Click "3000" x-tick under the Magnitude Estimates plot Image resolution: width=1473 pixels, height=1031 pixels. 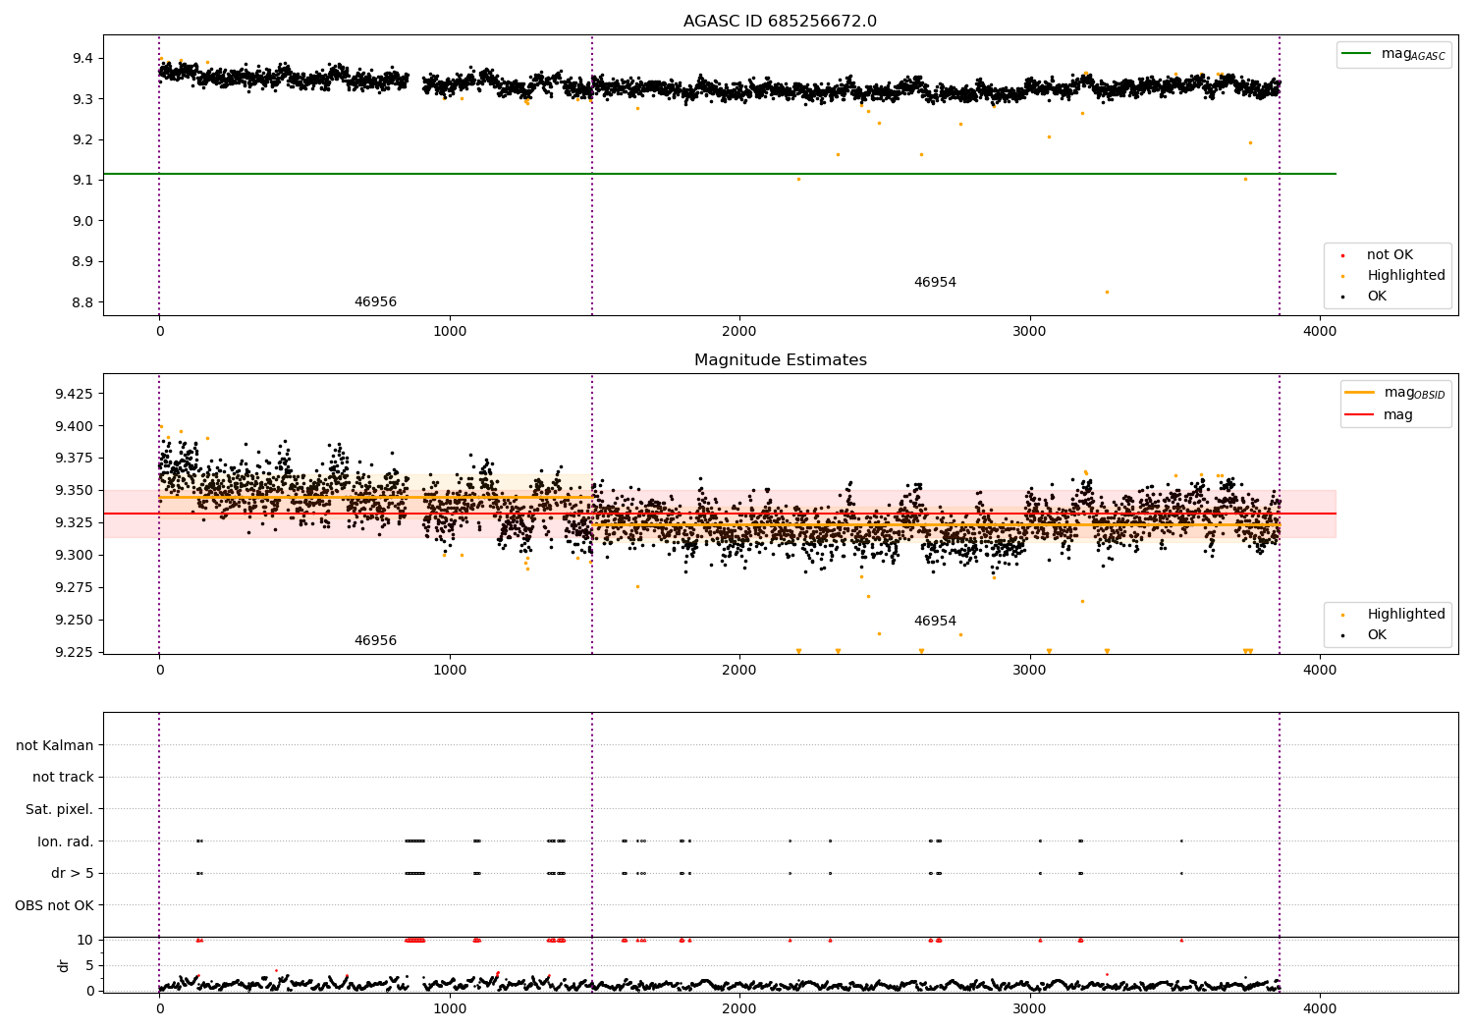pyautogui.click(x=1030, y=670)
